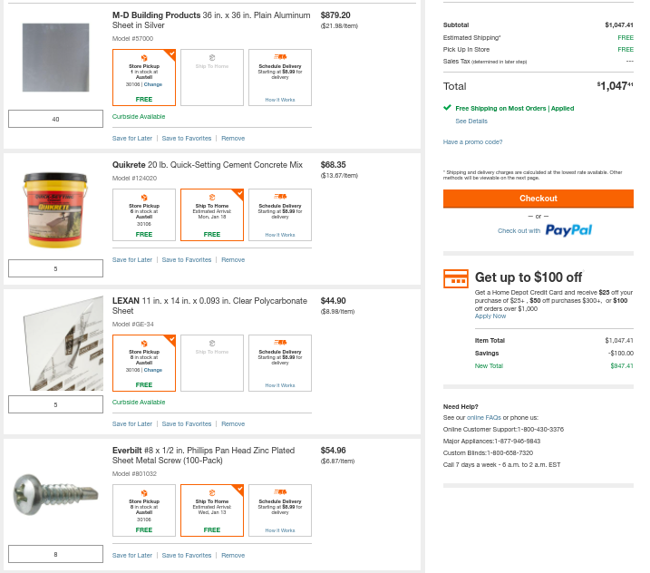Open the online FAQs link
650x573 pixels.
tap(484, 417)
